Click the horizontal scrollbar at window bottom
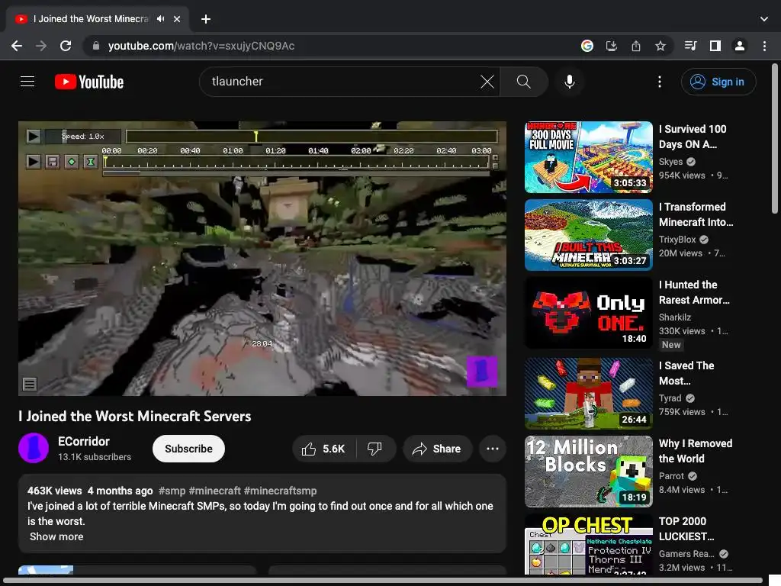 (384, 581)
